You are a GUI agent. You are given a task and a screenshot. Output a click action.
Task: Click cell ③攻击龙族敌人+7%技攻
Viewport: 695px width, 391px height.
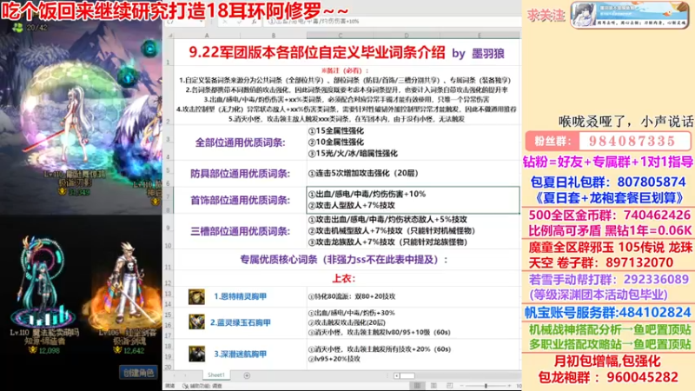pyautogui.click(x=387, y=242)
